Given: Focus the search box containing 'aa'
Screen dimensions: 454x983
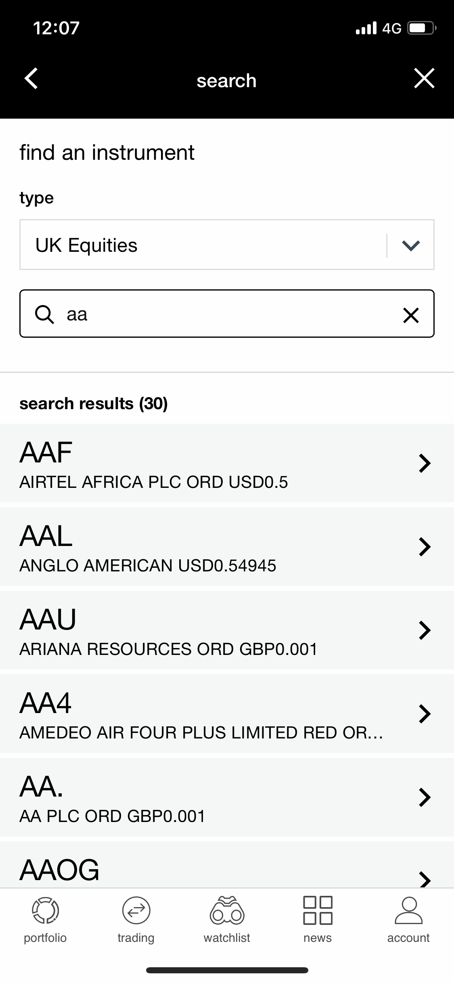Looking at the screenshot, I should click(x=226, y=314).
